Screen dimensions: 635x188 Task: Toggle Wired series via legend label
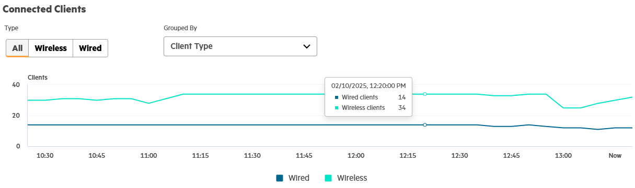tap(299, 178)
